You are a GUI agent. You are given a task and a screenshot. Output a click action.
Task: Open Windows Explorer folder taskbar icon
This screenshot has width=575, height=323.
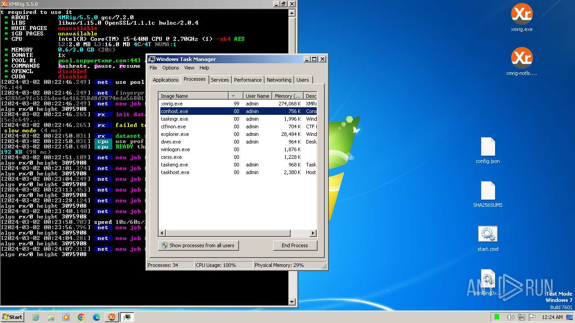[51, 317]
